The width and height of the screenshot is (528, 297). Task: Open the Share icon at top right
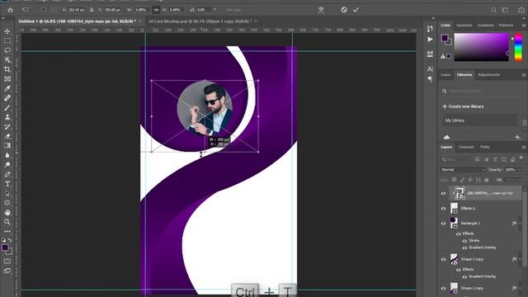pos(521,10)
